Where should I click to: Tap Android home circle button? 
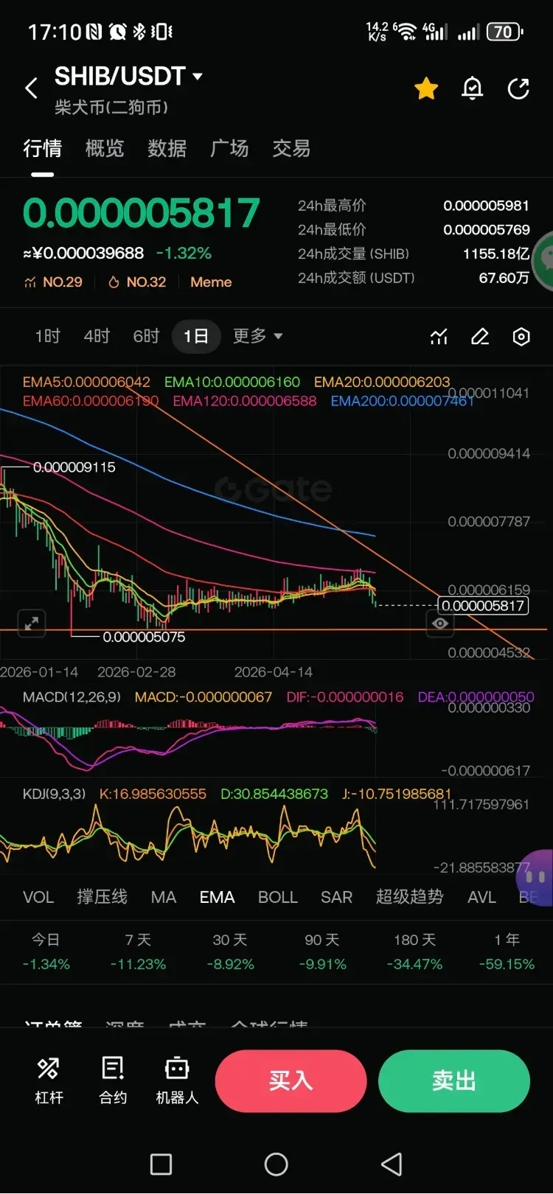(276, 1165)
